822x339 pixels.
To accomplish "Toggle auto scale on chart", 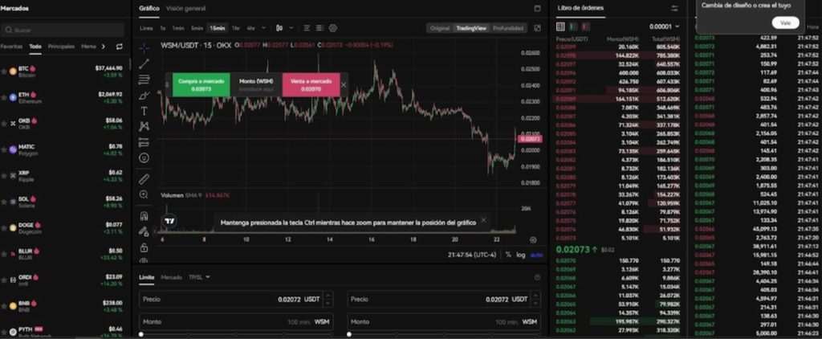I will coord(536,255).
